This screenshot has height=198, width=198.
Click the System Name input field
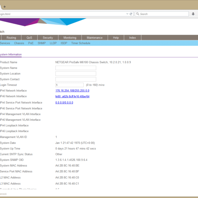(x=75, y=68)
